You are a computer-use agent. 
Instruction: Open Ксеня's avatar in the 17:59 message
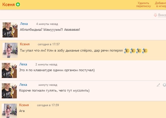(x=9, y=111)
